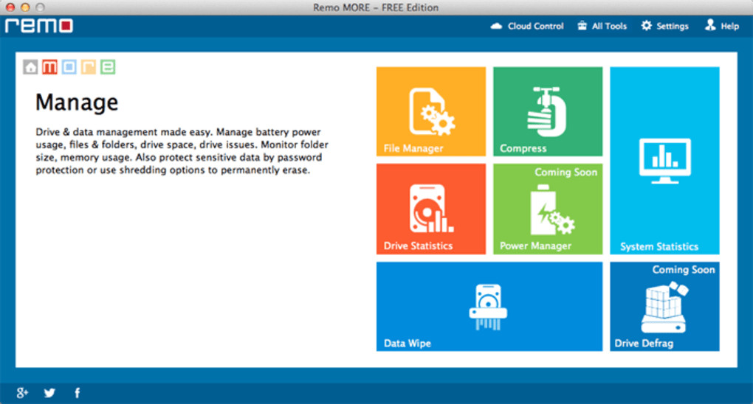Image resolution: width=753 pixels, height=404 pixels.
Task: Open the Google Plus link
Action: 22,393
